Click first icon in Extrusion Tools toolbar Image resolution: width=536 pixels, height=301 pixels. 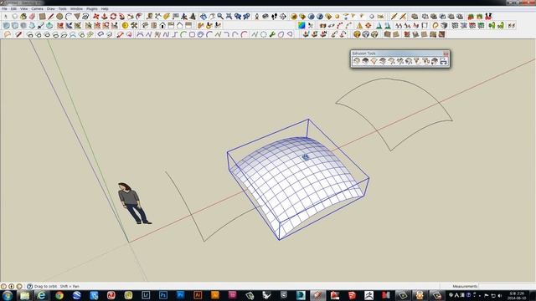(x=357, y=61)
